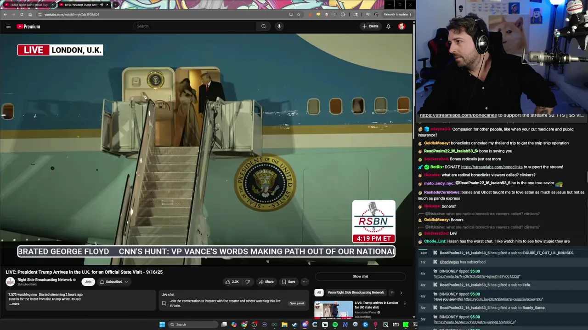
Task: Open YouTube notifications bell
Action: click(x=388, y=26)
